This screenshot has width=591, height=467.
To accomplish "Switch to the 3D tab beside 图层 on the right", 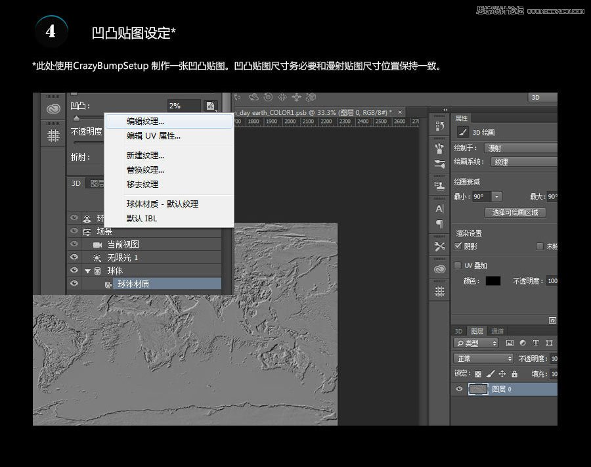I will (458, 331).
